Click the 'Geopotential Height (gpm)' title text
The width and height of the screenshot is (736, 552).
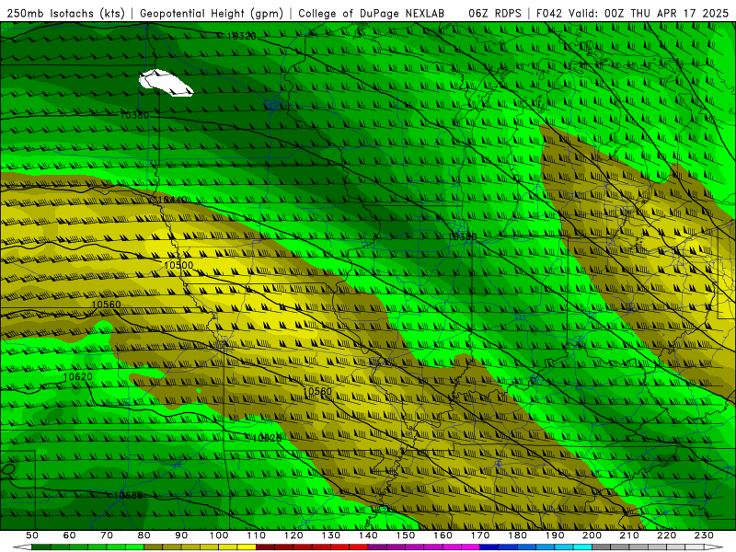click(x=212, y=14)
